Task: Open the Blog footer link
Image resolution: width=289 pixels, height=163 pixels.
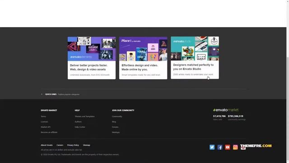Action: pos(114,122)
